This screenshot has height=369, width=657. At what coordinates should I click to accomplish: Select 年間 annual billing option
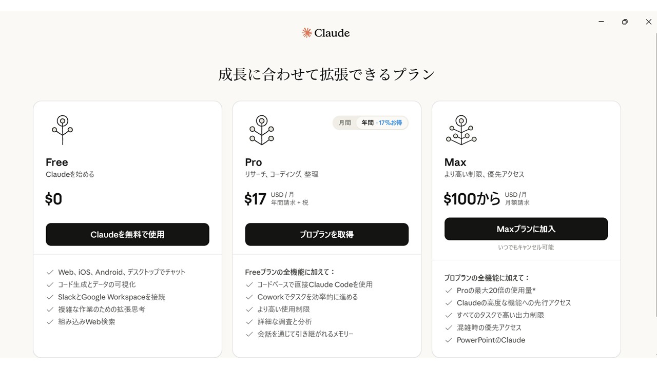pyautogui.click(x=368, y=123)
